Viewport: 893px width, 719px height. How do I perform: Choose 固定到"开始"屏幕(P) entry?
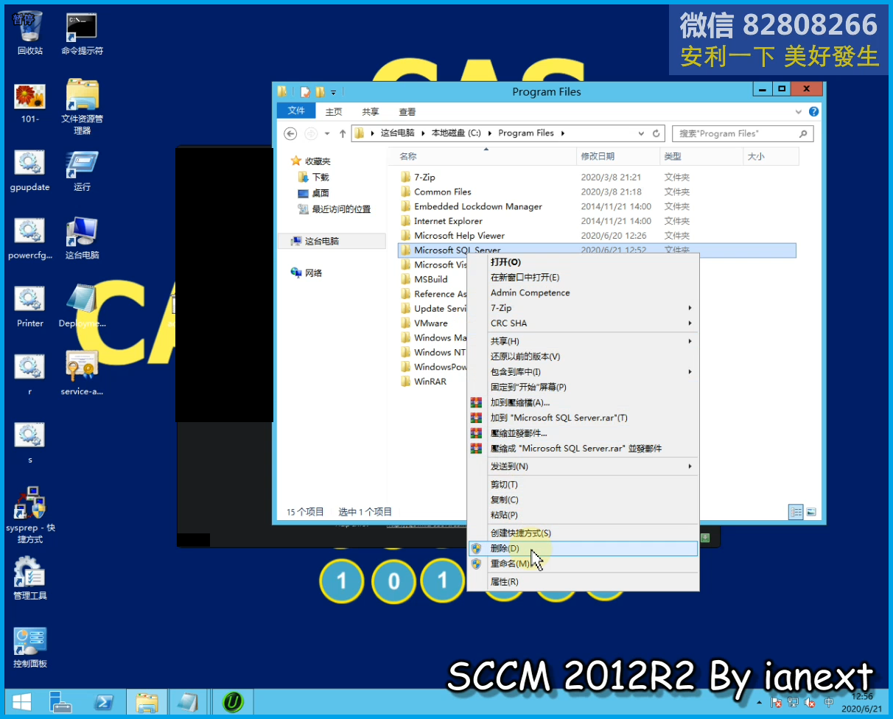(x=583, y=387)
